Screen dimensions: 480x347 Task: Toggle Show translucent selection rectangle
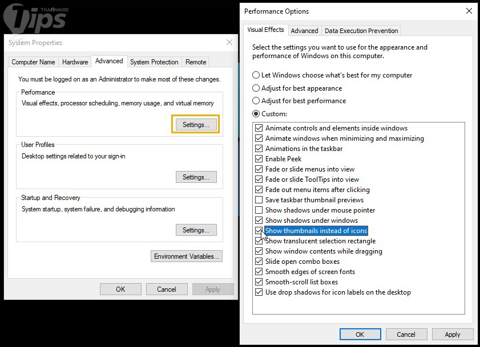259,241
